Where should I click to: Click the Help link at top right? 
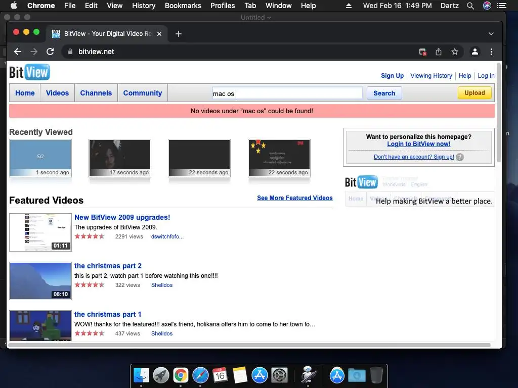pyautogui.click(x=465, y=76)
